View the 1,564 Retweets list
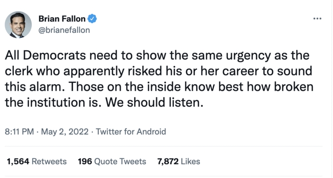The image size is (333, 178). (x=36, y=162)
